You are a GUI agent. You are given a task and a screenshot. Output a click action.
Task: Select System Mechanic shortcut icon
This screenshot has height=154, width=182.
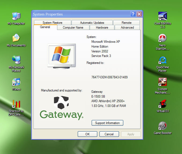point(163,86)
